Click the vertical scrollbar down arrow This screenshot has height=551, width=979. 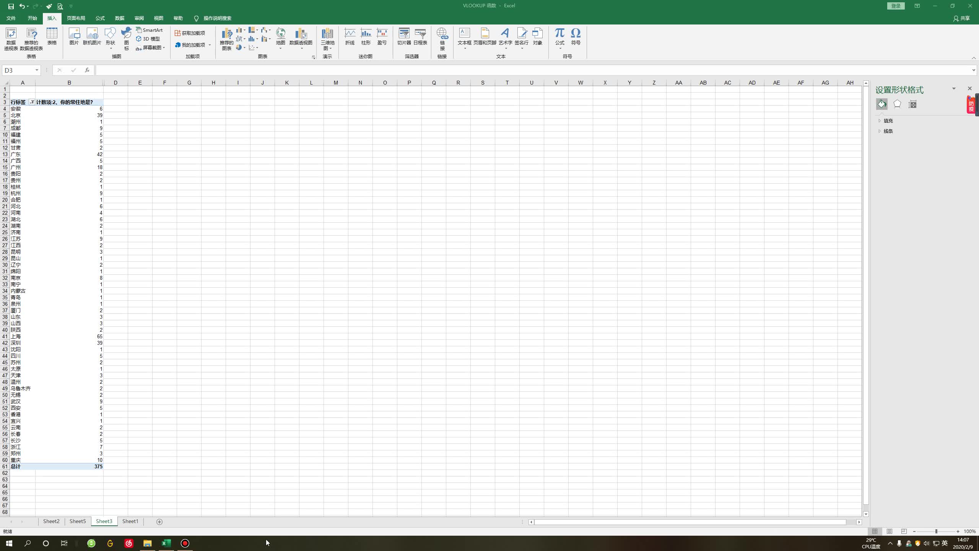click(x=866, y=514)
